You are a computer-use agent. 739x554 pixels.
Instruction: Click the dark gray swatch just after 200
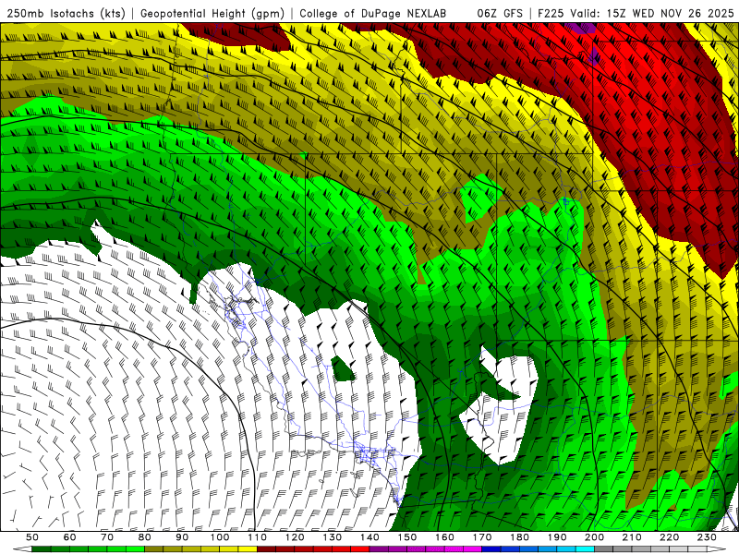(604, 549)
